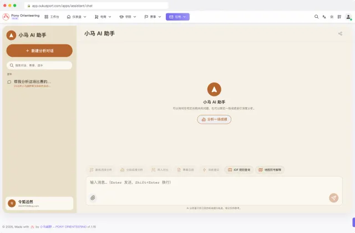Select the 地图符号解释 chip
The height and width of the screenshot is (233, 355).
point(270,170)
